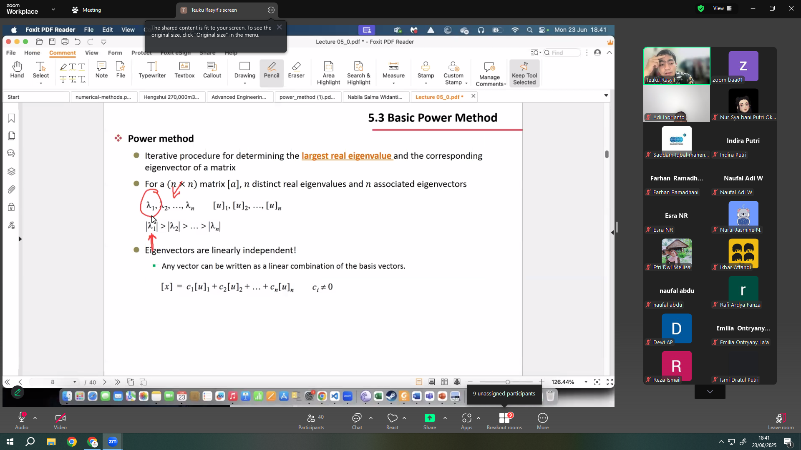Switch to the View ribbon tab
This screenshot has width=801, height=450.
click(x=92, y=53)
